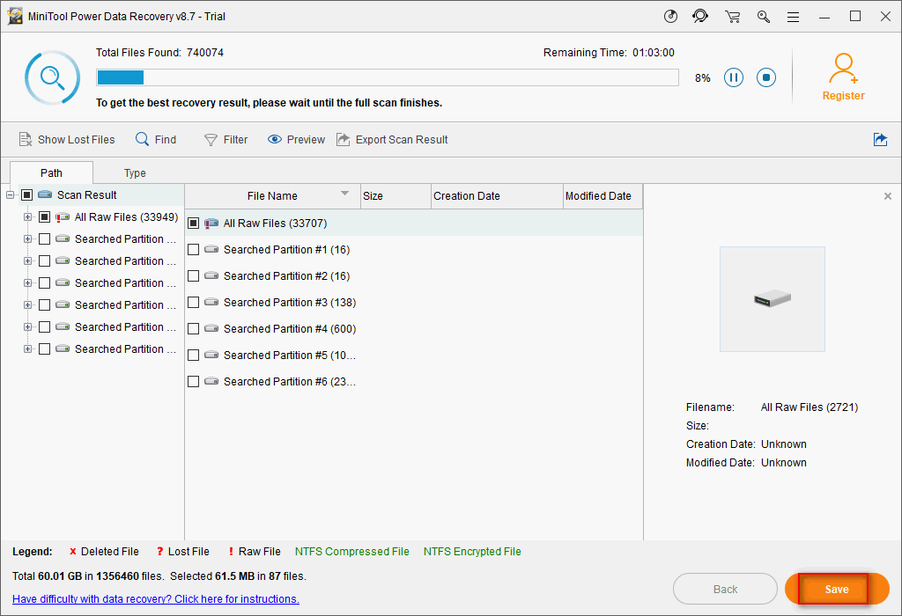Click the scan progress bar

coord(388,77)
